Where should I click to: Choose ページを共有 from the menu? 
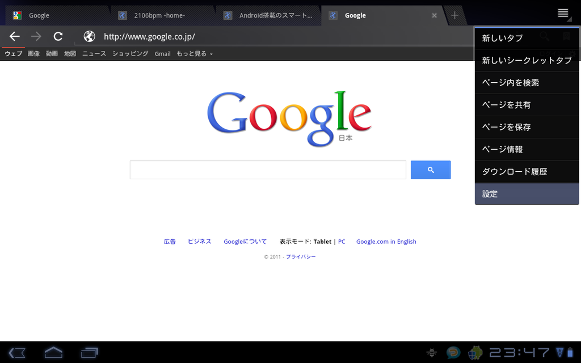pyautogui.click(x=527, y=105)
